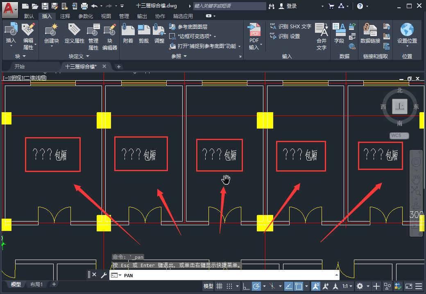Screen dimensions: 426x294
Task: Toggle the drawing grid display in status bar
Action: [x=219, y=286]
